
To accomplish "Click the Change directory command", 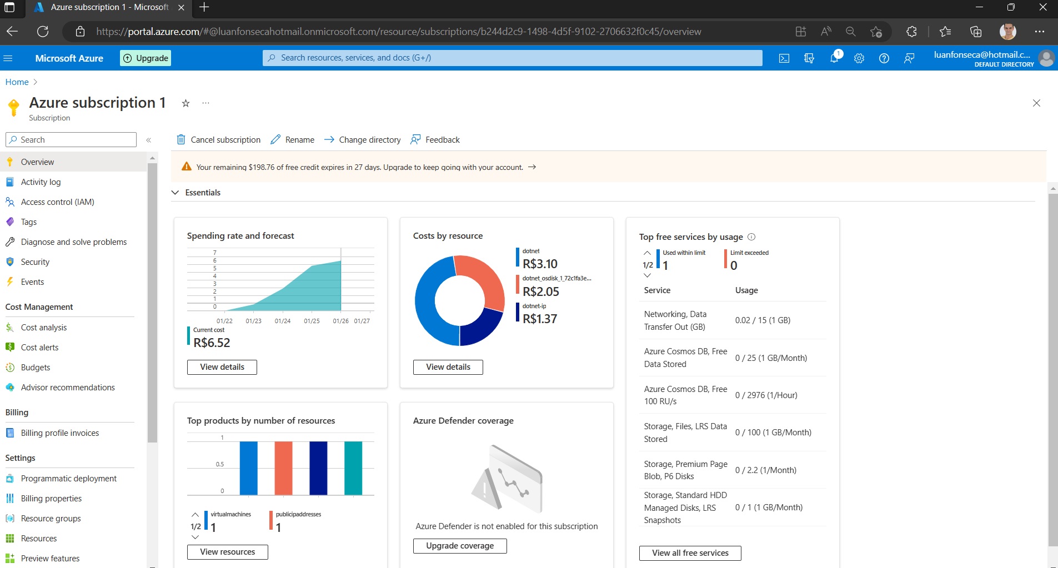I will tap(362, 140).
